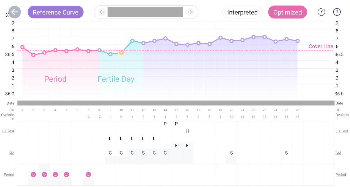350x187 pixels.
Task: Tap period flow face on CD 5
Action: 66,174
